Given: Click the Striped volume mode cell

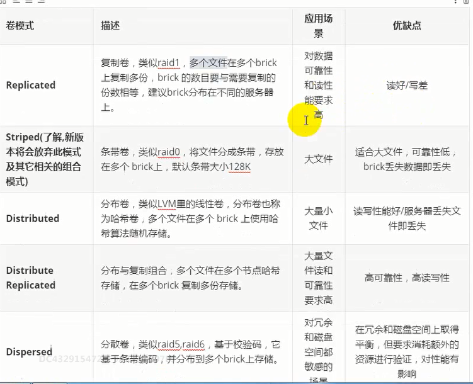Looking at the screenshot, I should tap(47, 159).
